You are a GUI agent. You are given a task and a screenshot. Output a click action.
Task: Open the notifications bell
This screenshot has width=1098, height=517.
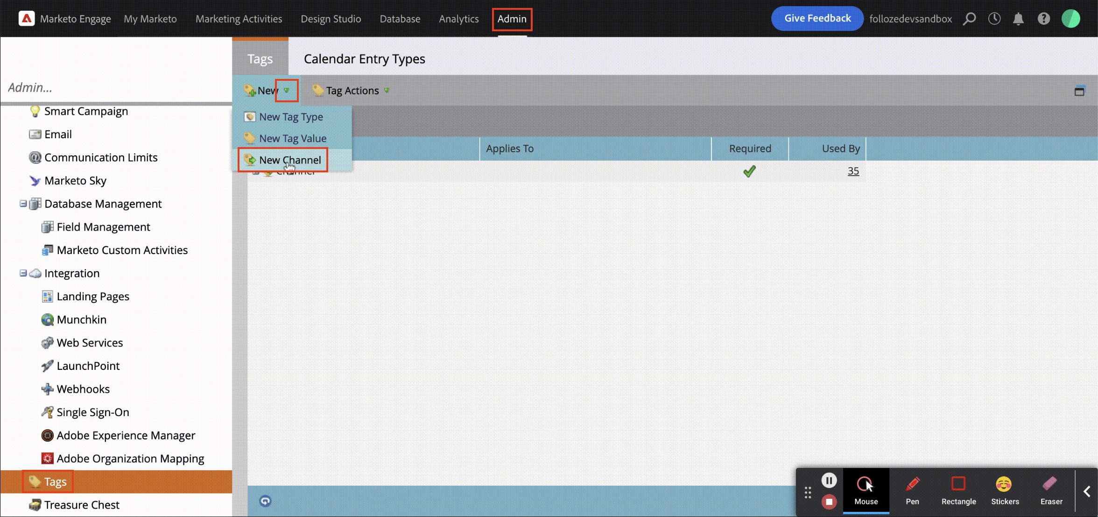[1019, 19]
